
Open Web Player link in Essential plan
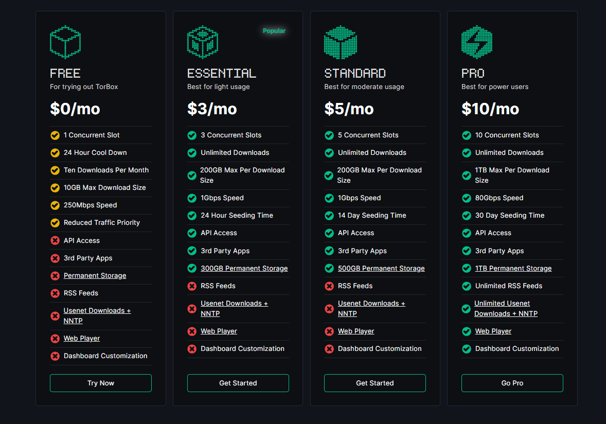(219, 331)
